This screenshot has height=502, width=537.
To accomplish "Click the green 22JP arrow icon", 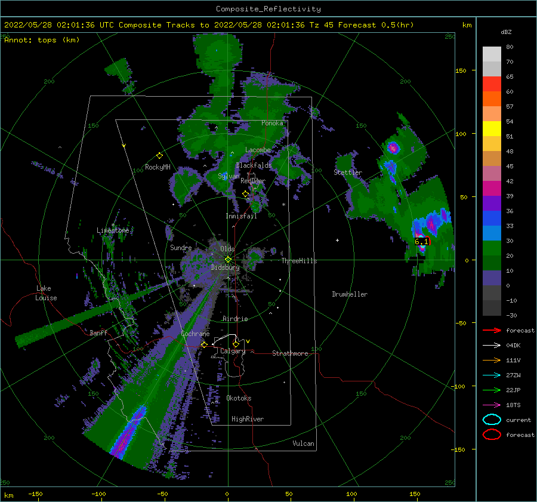I will point(492,390).
